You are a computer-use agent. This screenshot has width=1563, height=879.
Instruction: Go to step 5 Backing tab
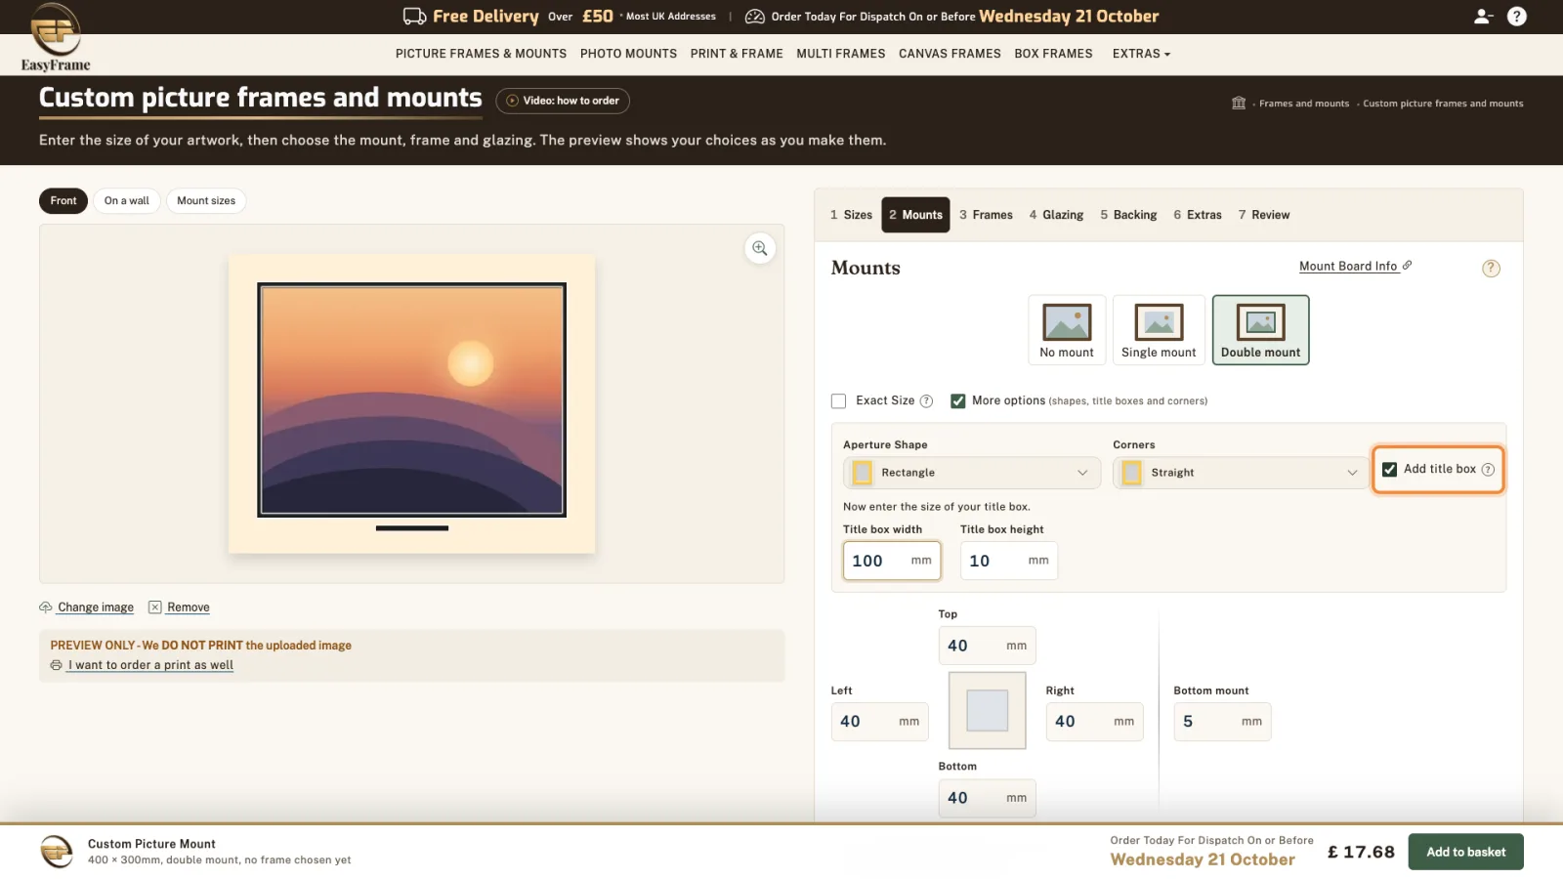(x=1128, y=215)
